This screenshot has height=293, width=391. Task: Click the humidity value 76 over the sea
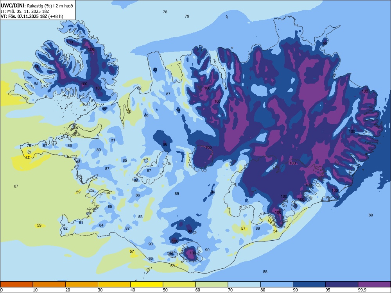pos(165,12)
